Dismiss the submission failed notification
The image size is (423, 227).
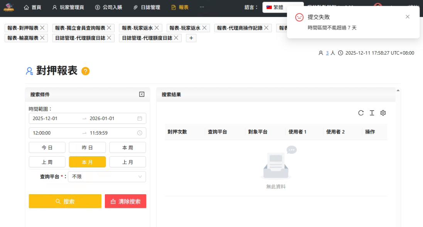tap(408, 17)
